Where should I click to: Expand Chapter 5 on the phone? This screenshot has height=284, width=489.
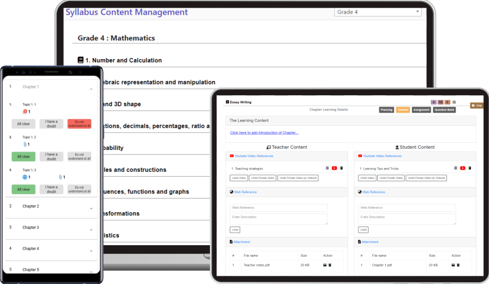(x=91, y=271)
